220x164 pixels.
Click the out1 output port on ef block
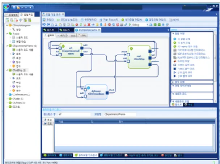(x=82, y=48)
